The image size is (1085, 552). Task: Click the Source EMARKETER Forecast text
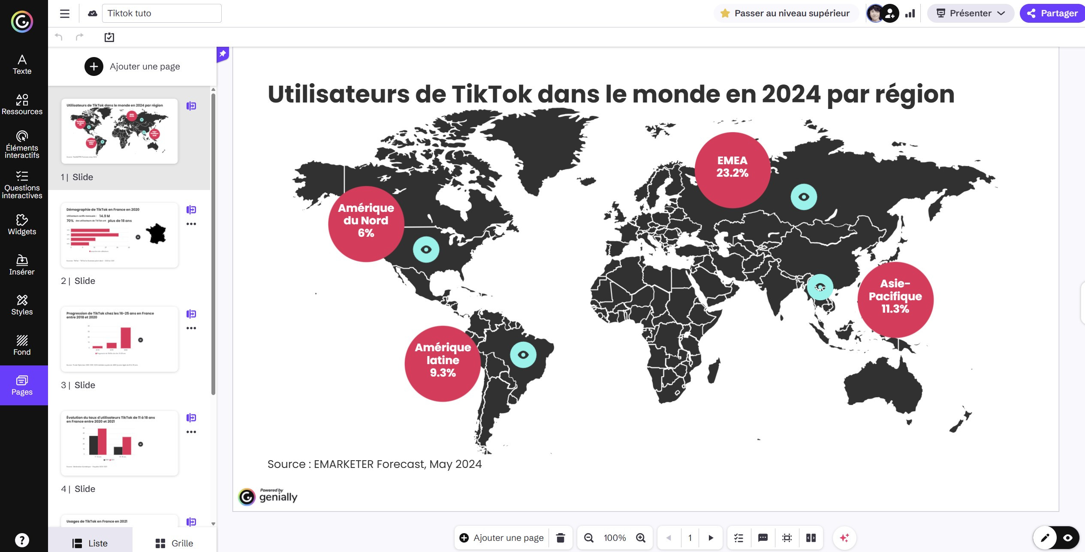click(374, 464)
